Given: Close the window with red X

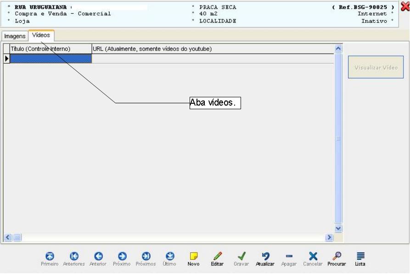Looking at the screenshot, I should [404, 6].
